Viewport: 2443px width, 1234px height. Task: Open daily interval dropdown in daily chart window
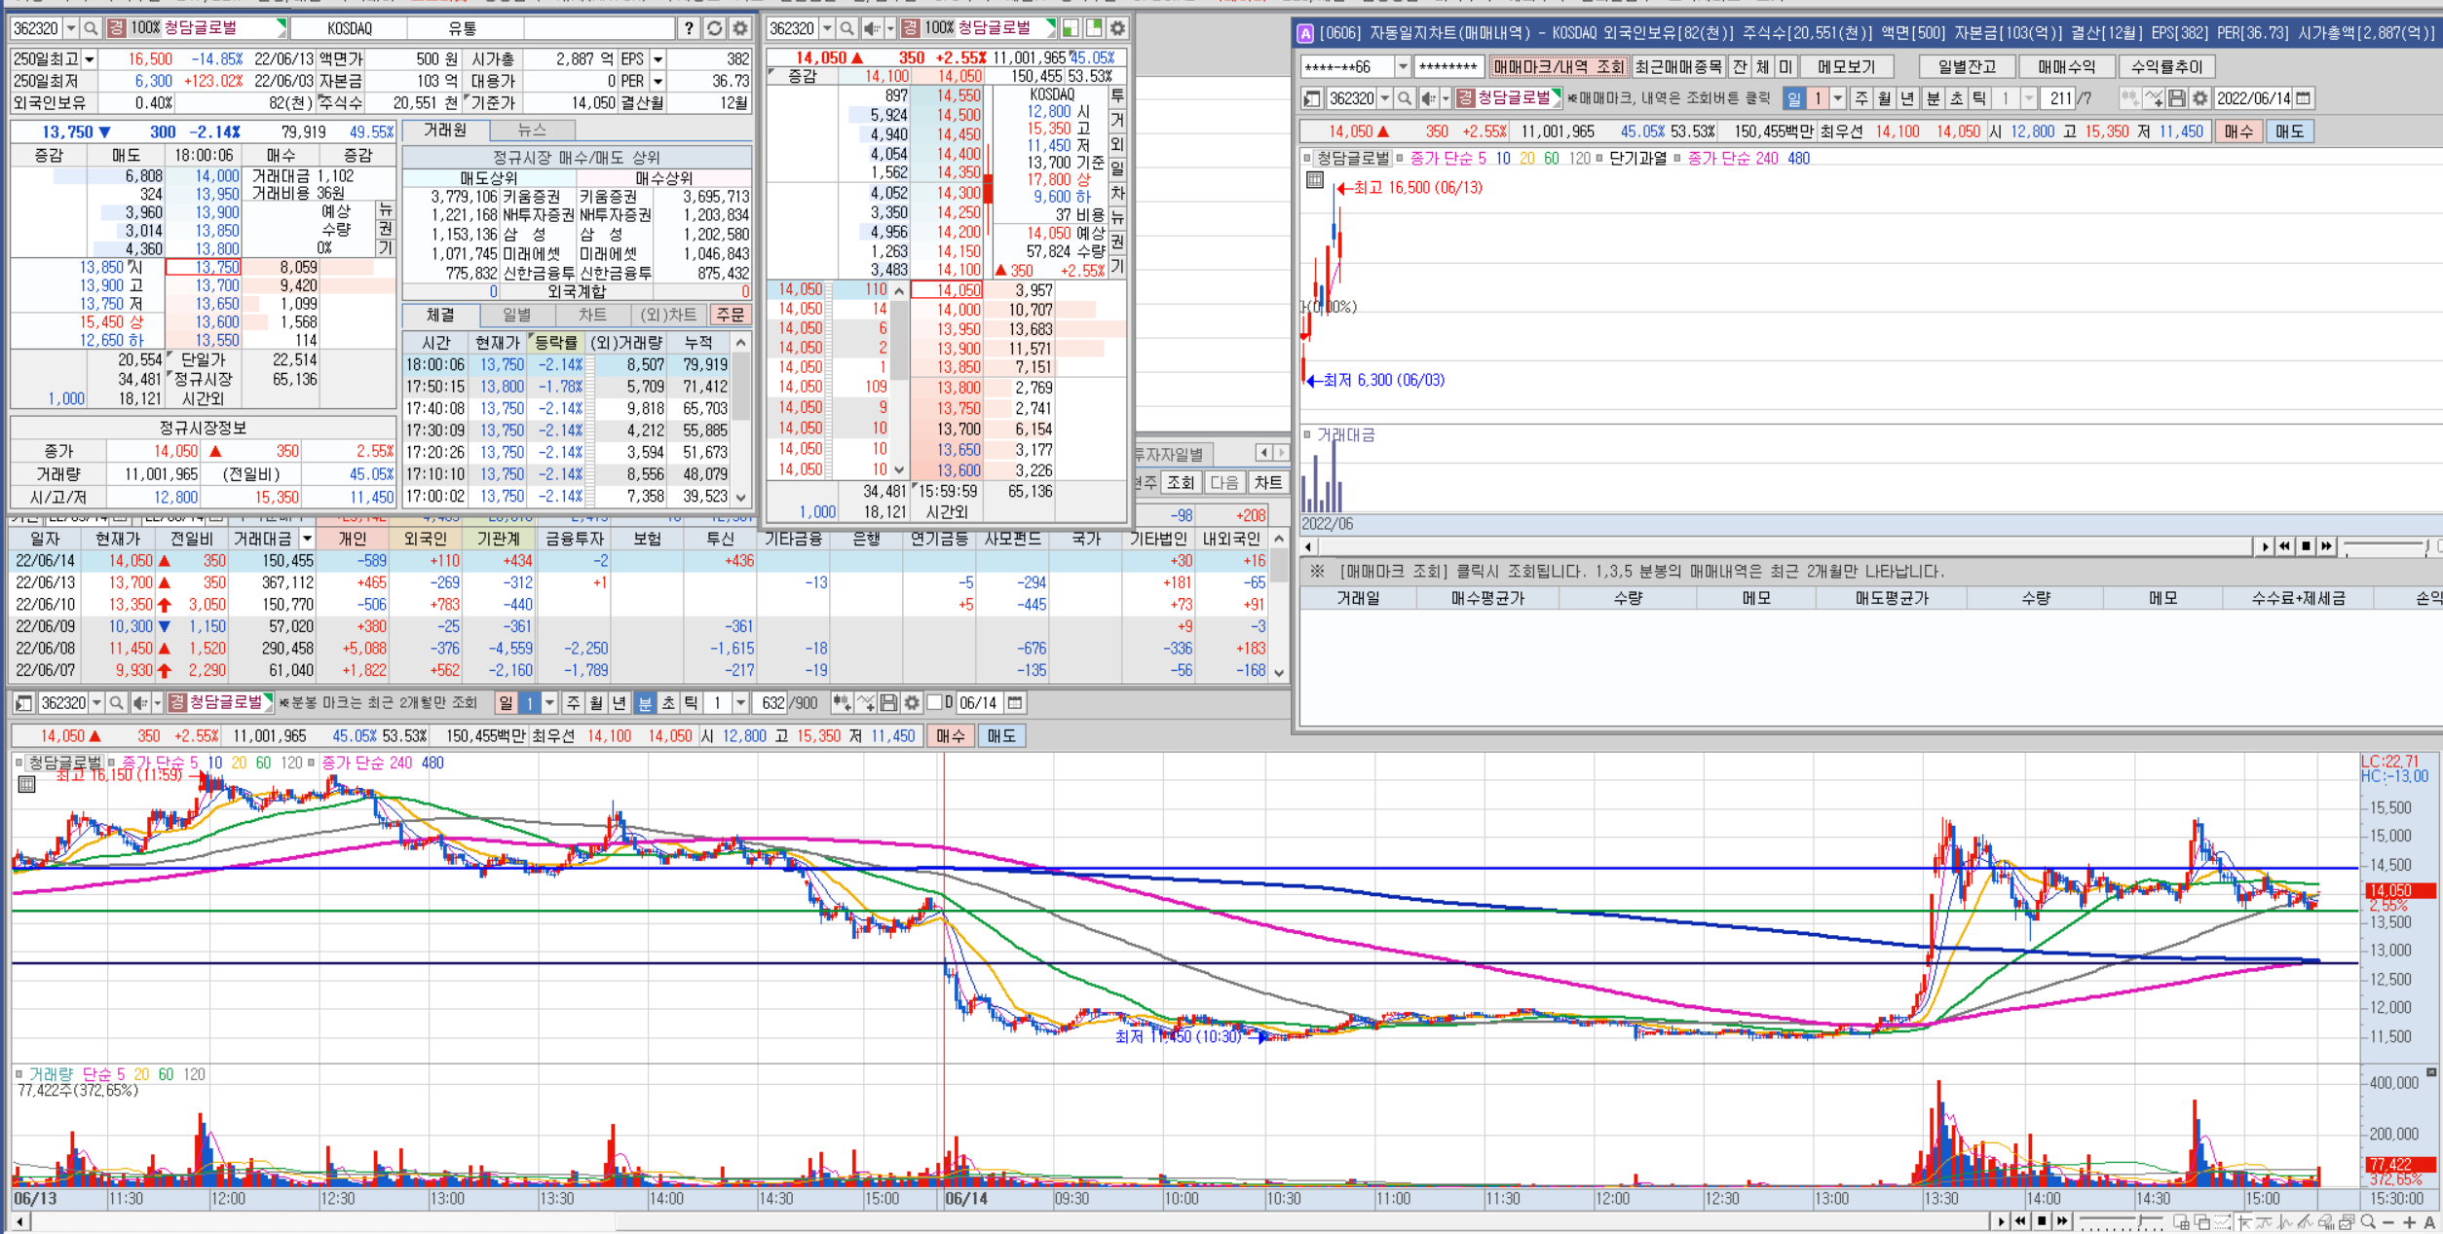(x=1837, y=98)
